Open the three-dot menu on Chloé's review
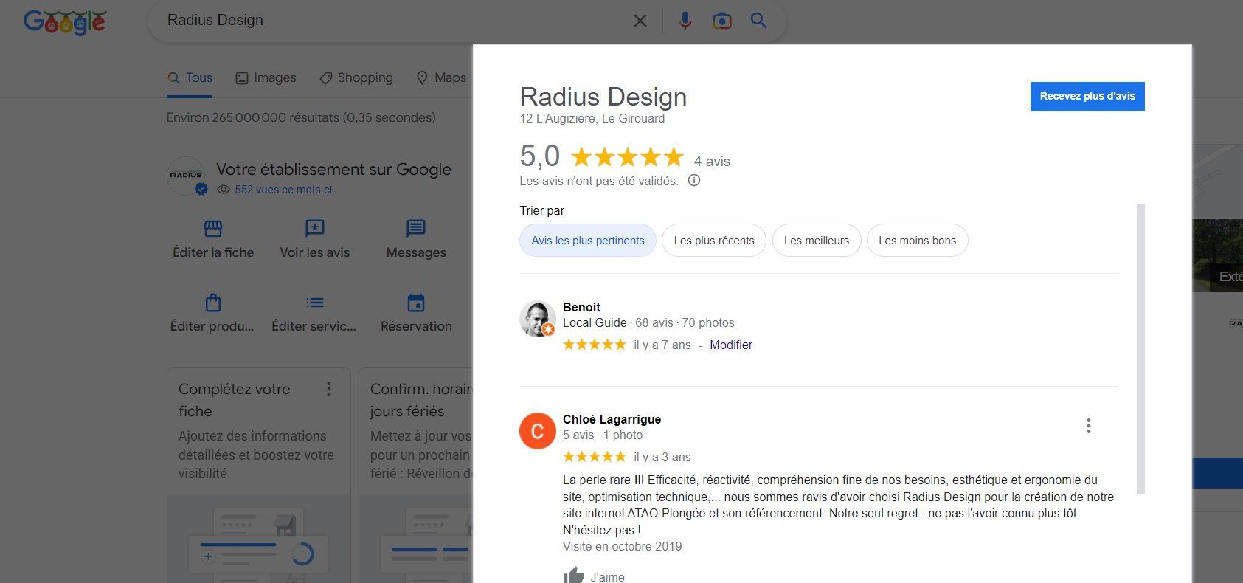 click(x=1089, y=426)
